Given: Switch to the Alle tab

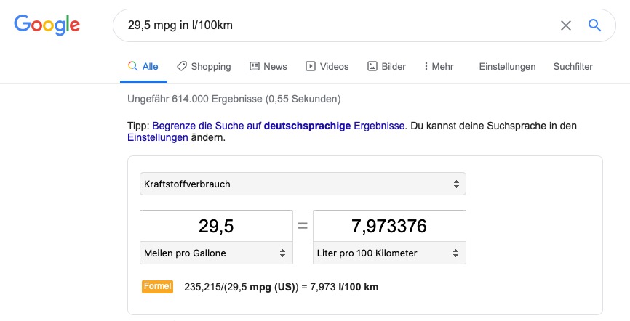Looking at the screenshot, I should [x=143, y=66].
